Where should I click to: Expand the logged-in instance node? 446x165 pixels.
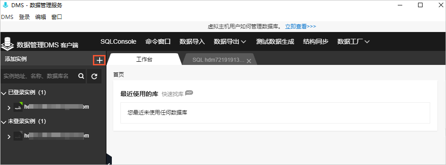click(9, 108)
